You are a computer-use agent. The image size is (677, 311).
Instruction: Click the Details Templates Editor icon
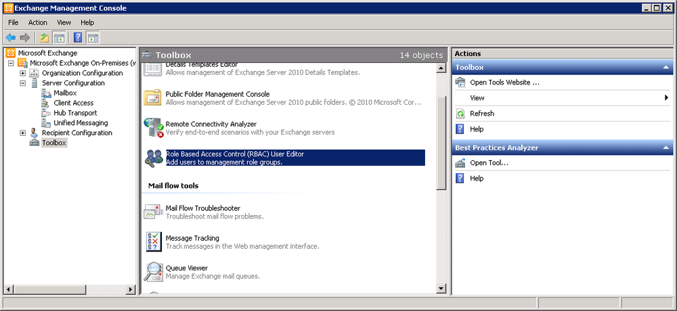pos(152,69)
